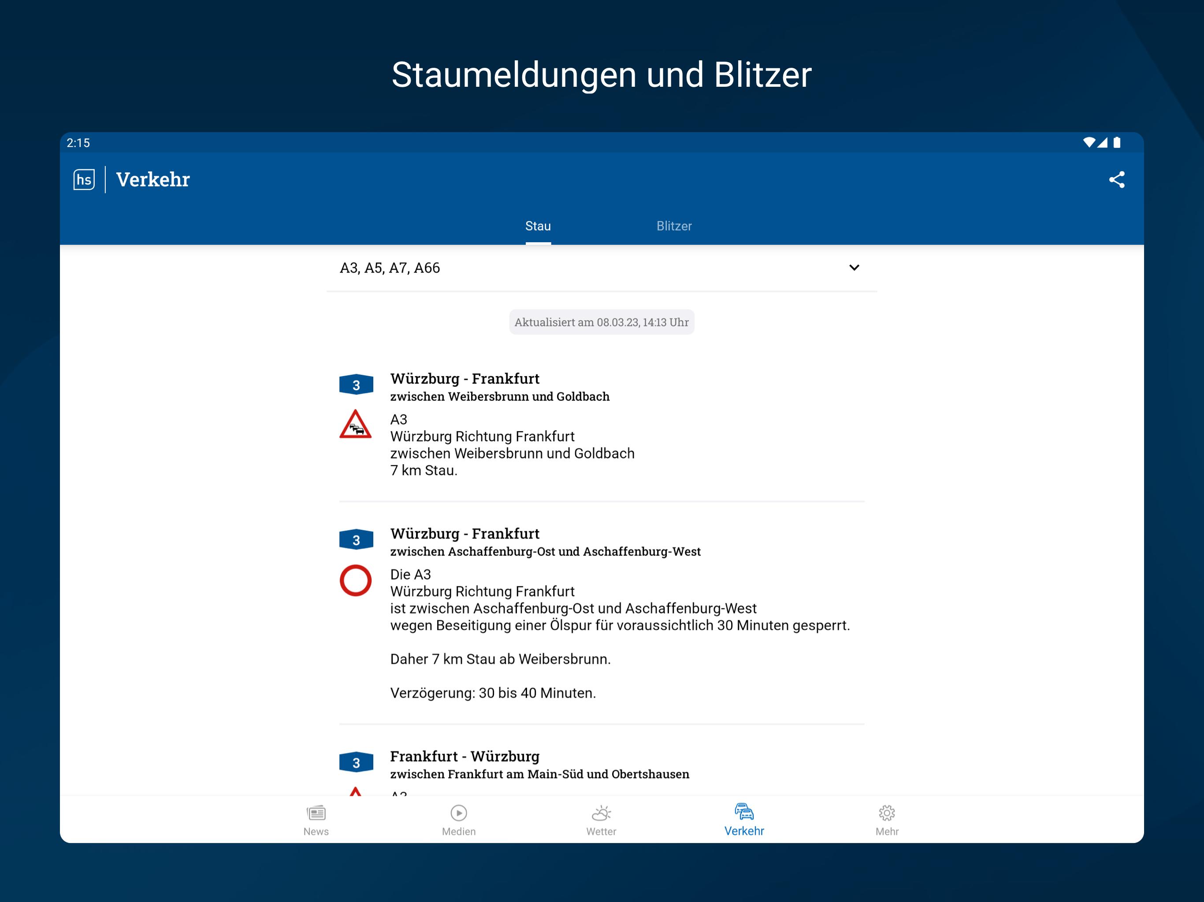Open the Frankfurt - Würzburg headline
1204x902 pixels.
(x=465, y=756)
